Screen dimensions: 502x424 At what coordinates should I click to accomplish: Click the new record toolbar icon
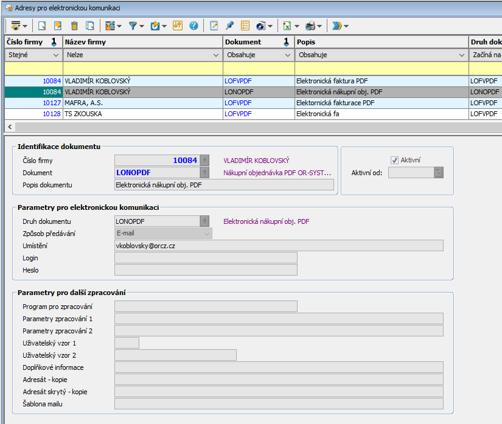42,26
